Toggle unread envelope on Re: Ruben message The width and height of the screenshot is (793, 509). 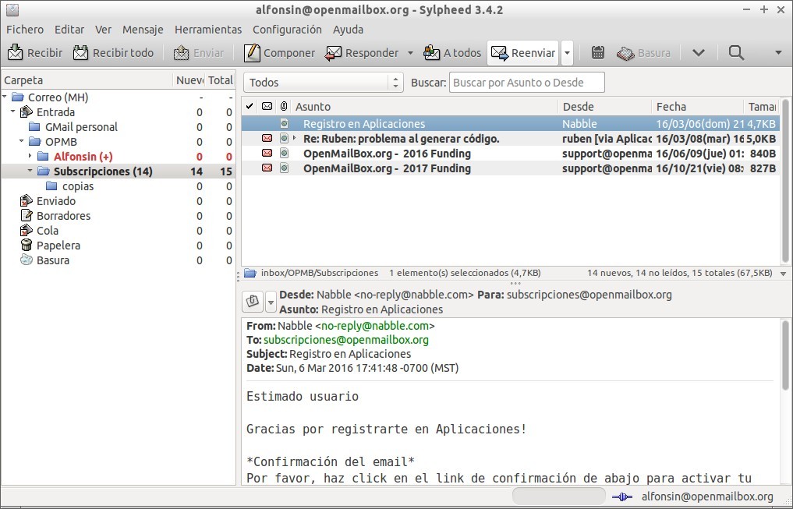pos(267,138)
